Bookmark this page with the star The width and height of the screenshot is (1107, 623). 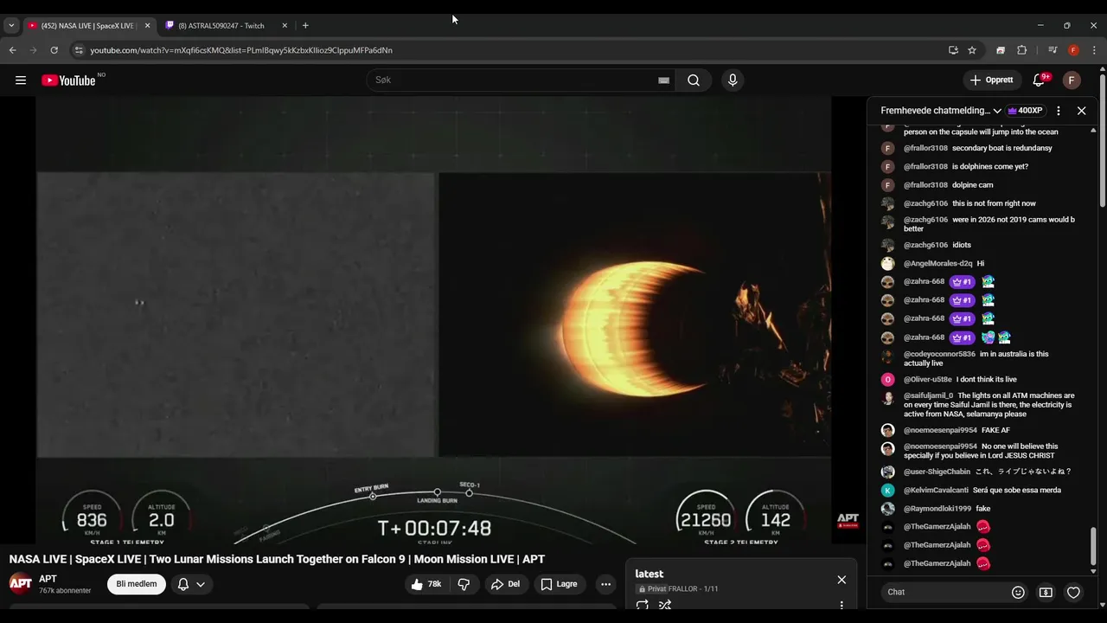[x=972, y=50]
